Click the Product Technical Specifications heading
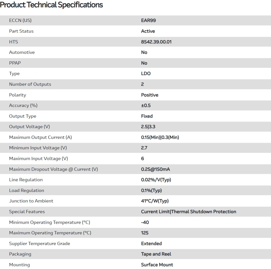The width and height of the screenshot is (271, 269). (51, 5)
